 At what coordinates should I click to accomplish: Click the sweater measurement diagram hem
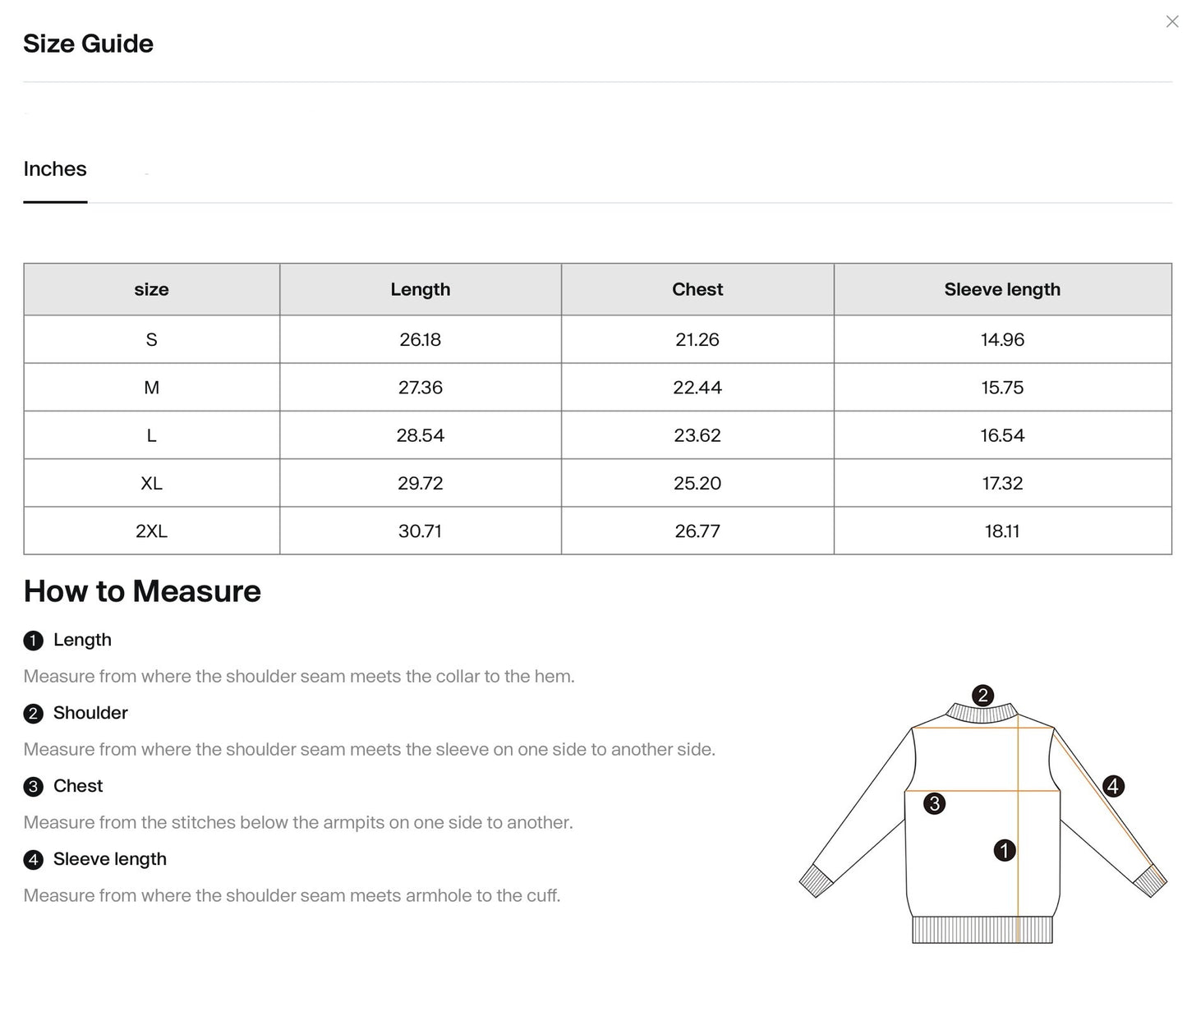(982, 930)
